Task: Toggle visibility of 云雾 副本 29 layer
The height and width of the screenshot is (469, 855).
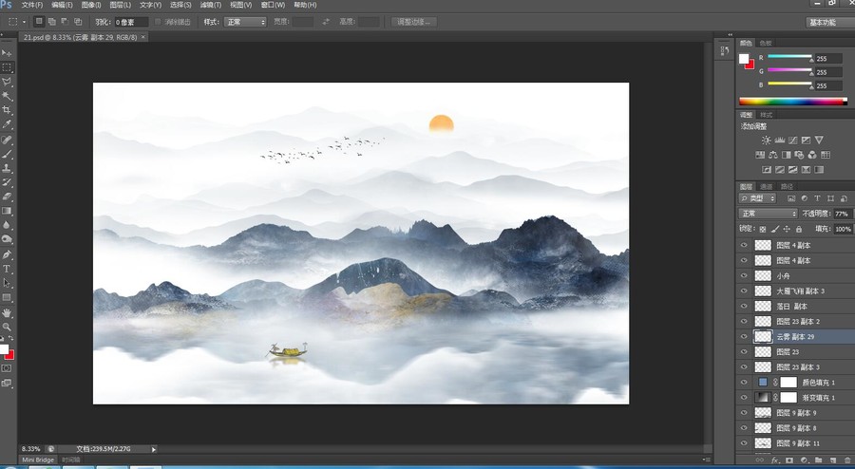Action: 744,337
